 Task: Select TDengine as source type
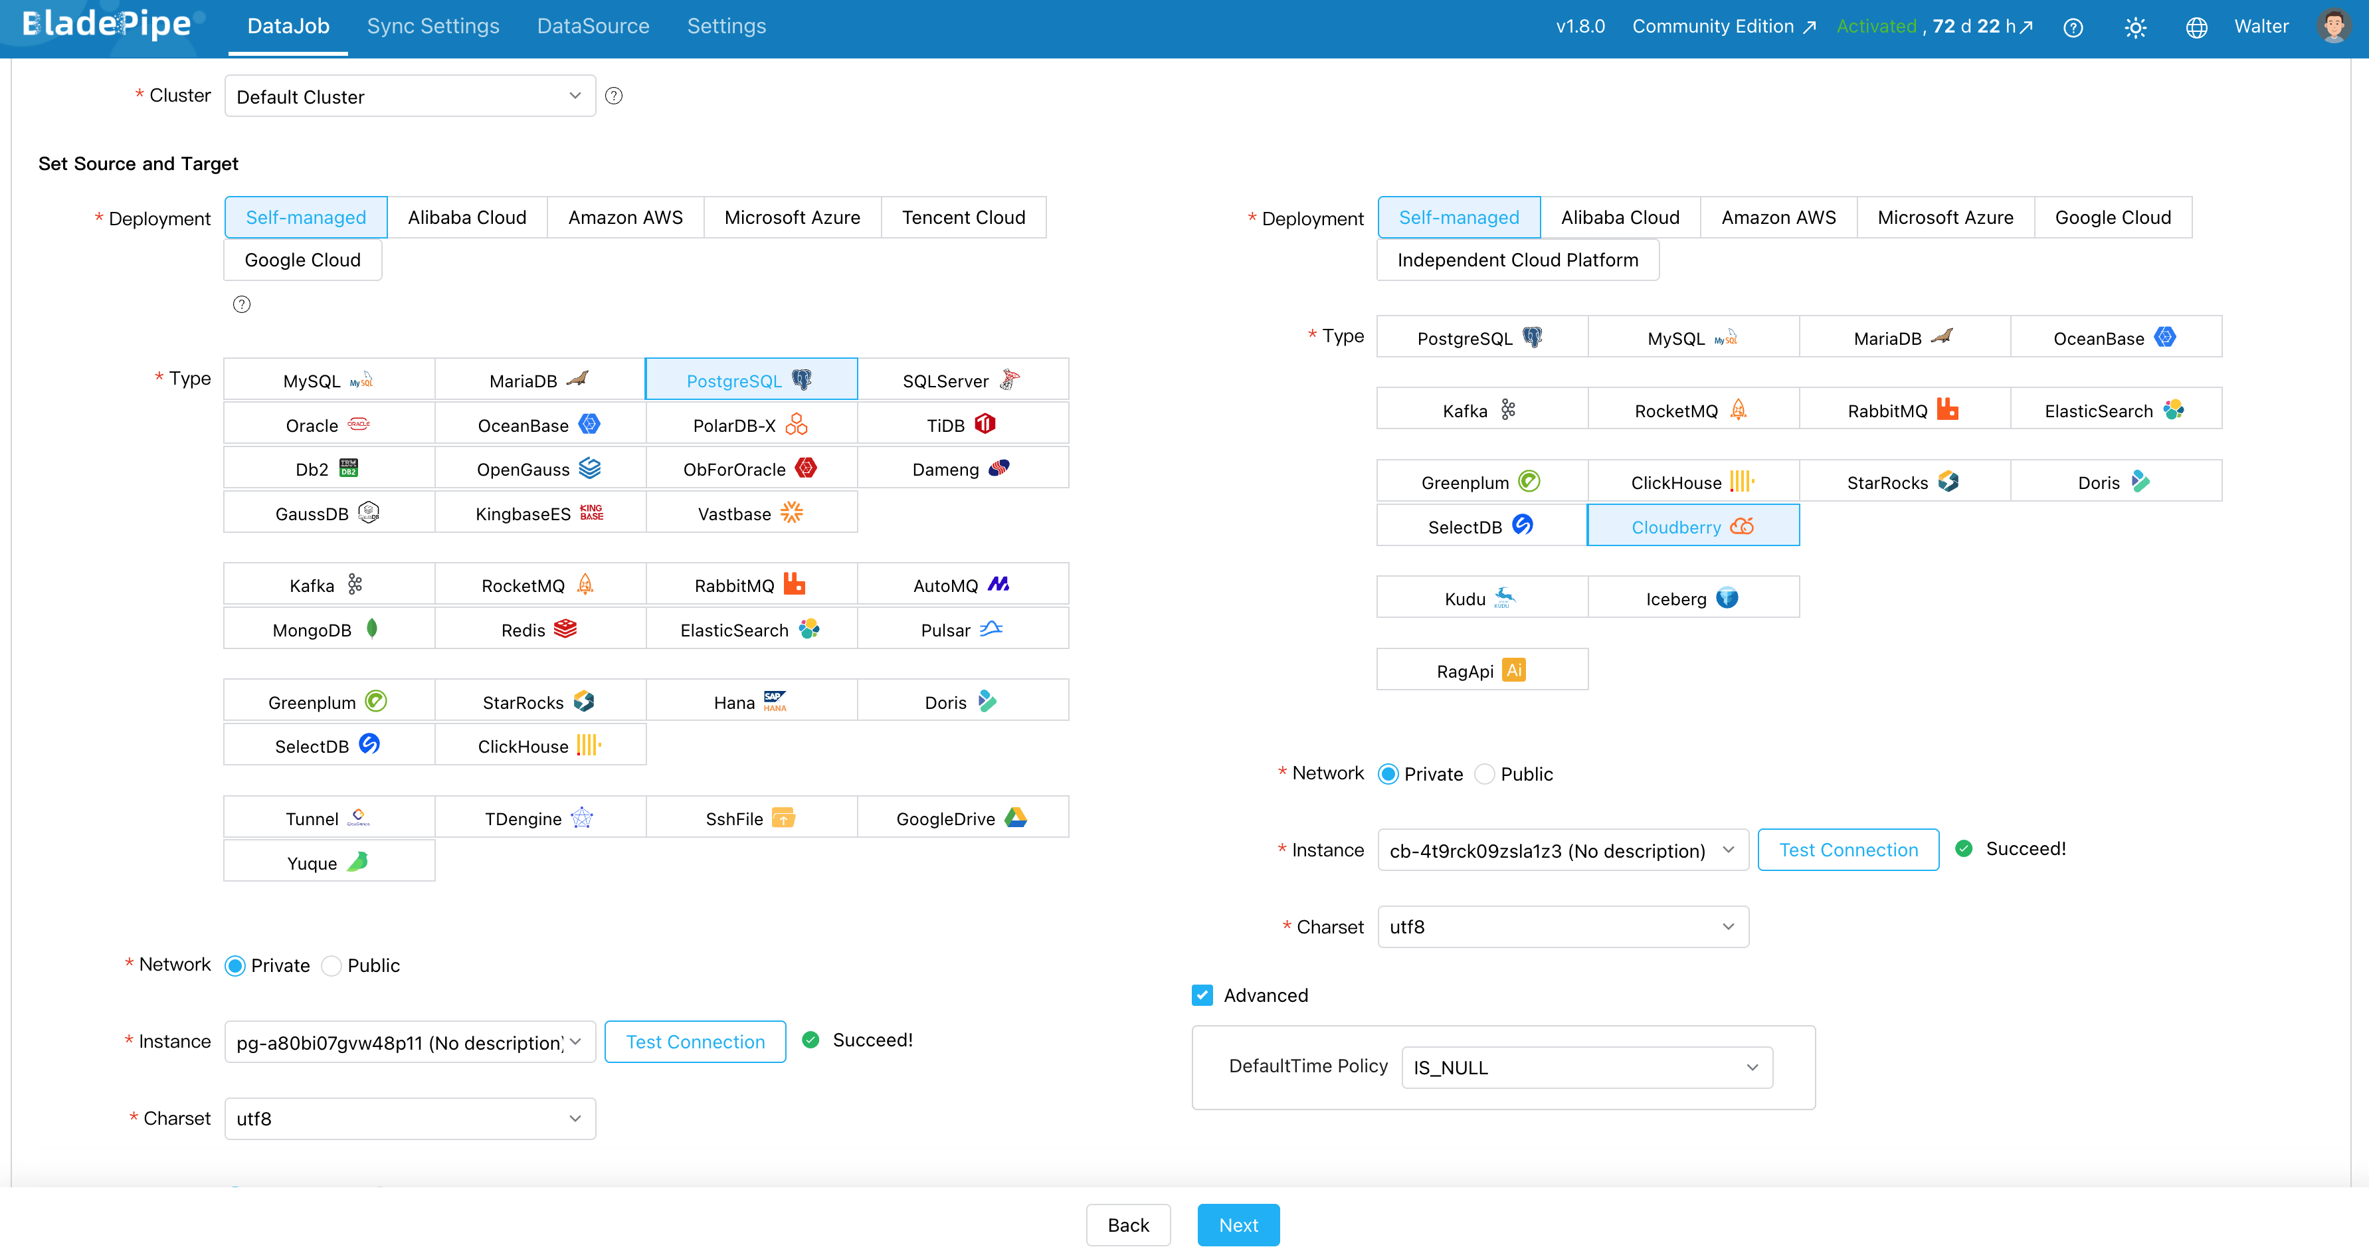pos(540,817)
